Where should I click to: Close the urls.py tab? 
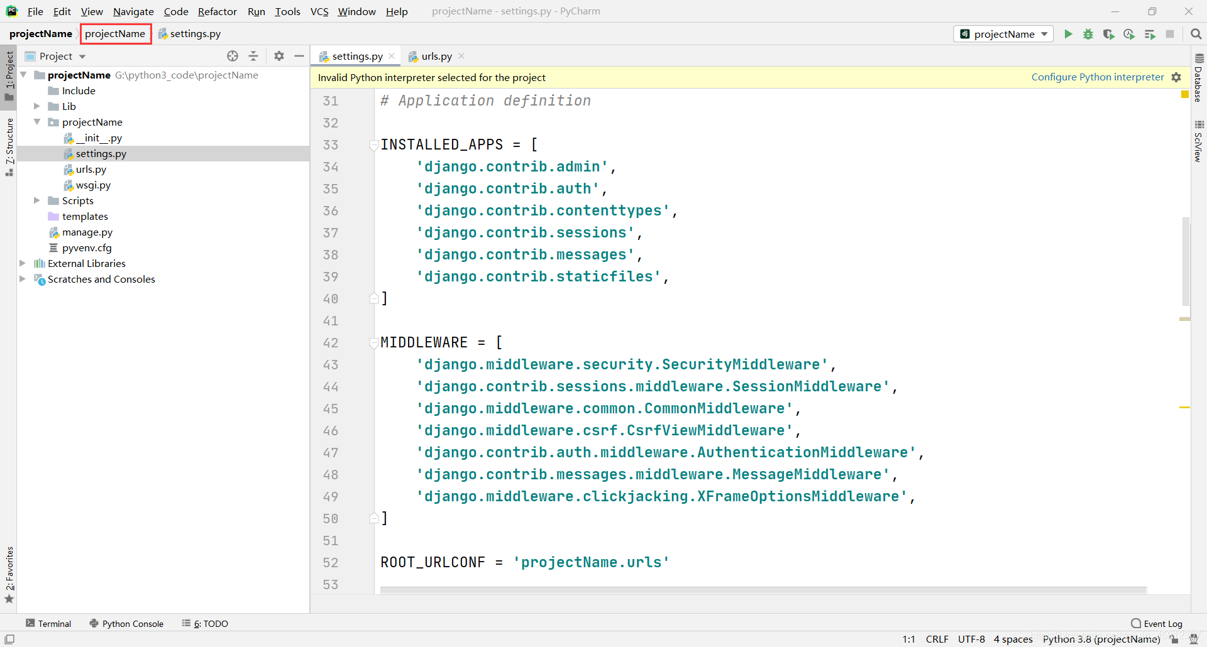click(x=461, y=56)
